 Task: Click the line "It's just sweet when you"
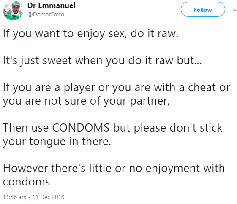(x=102, y=61)
